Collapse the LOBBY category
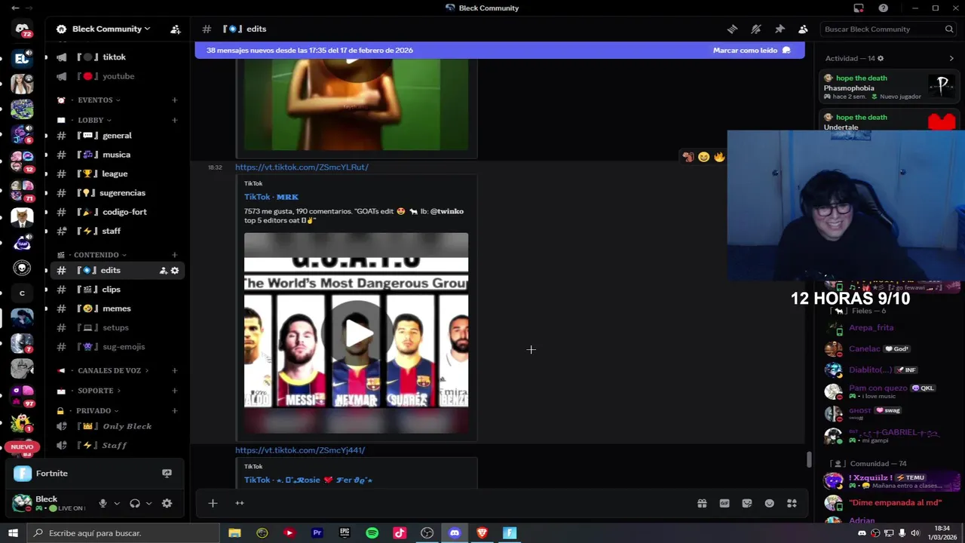 [x=94, y=120]
